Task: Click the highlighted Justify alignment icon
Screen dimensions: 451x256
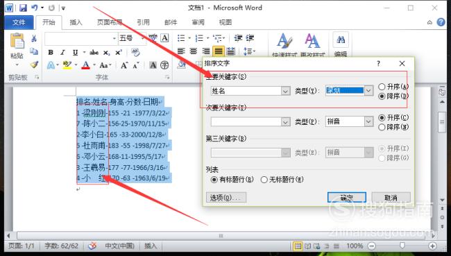Action: click(x=219, y=51)
